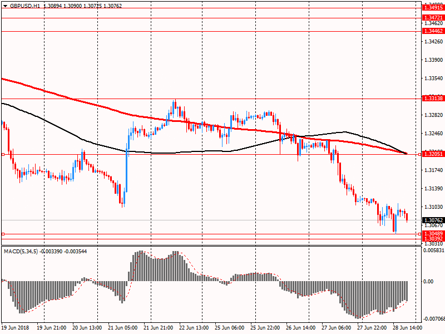Select the current price label 1.30762
The height and width of the screenshot is (334, 445).
point(433,220)
